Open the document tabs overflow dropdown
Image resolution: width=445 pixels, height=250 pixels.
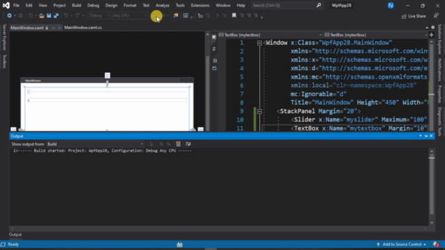pos(427,28)
